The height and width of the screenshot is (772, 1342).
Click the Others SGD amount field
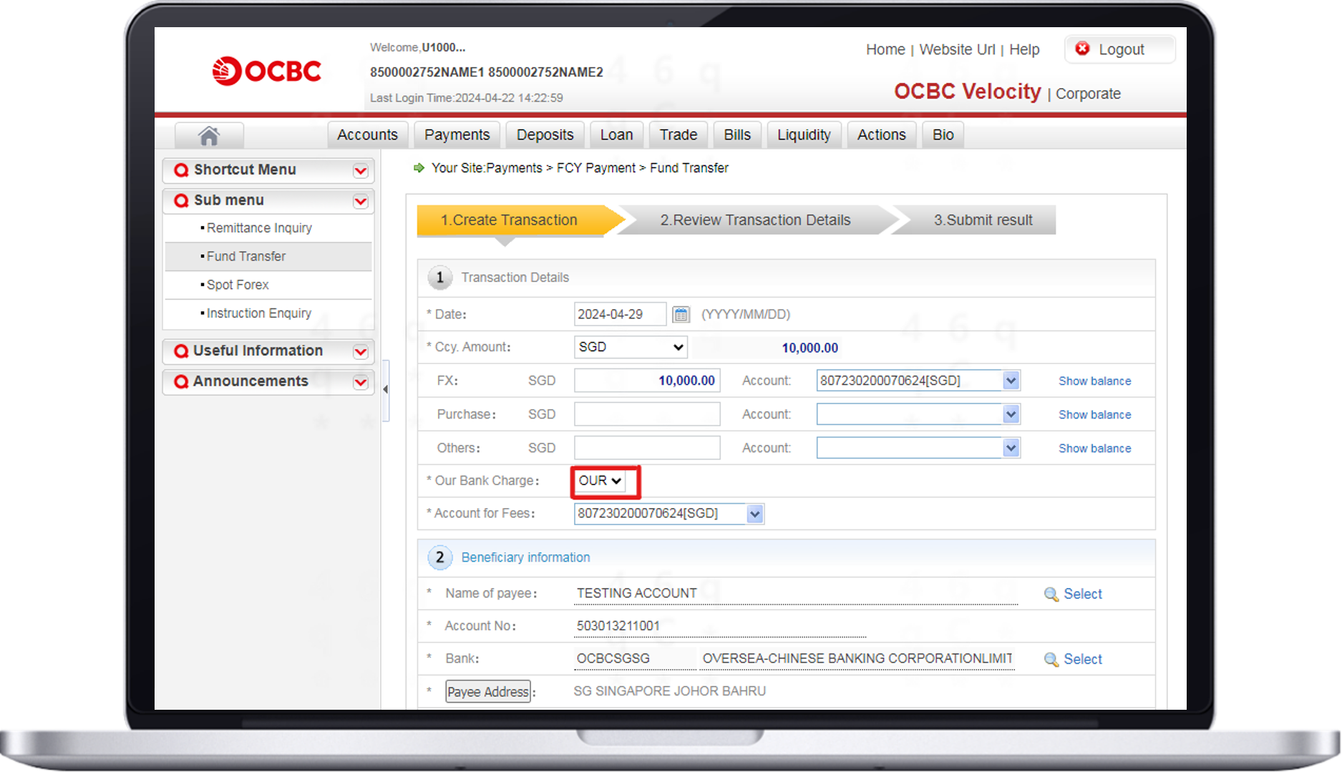pos(647,448)
